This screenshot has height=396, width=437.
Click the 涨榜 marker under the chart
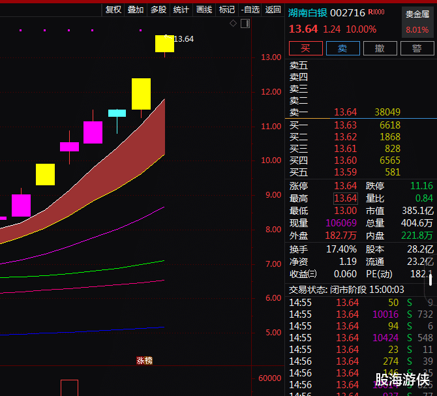144,360
